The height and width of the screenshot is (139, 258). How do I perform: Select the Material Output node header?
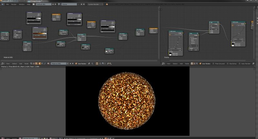(x=154, y=29)
